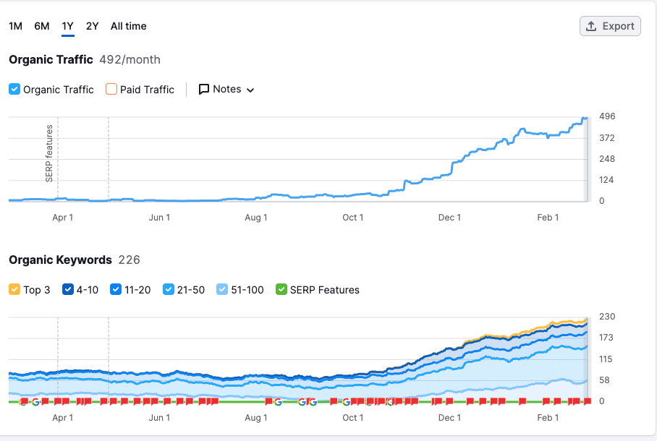The image size is (657, 441).
Task: Switch to the 2Y time range tab
Action: (x=92, y=26)
